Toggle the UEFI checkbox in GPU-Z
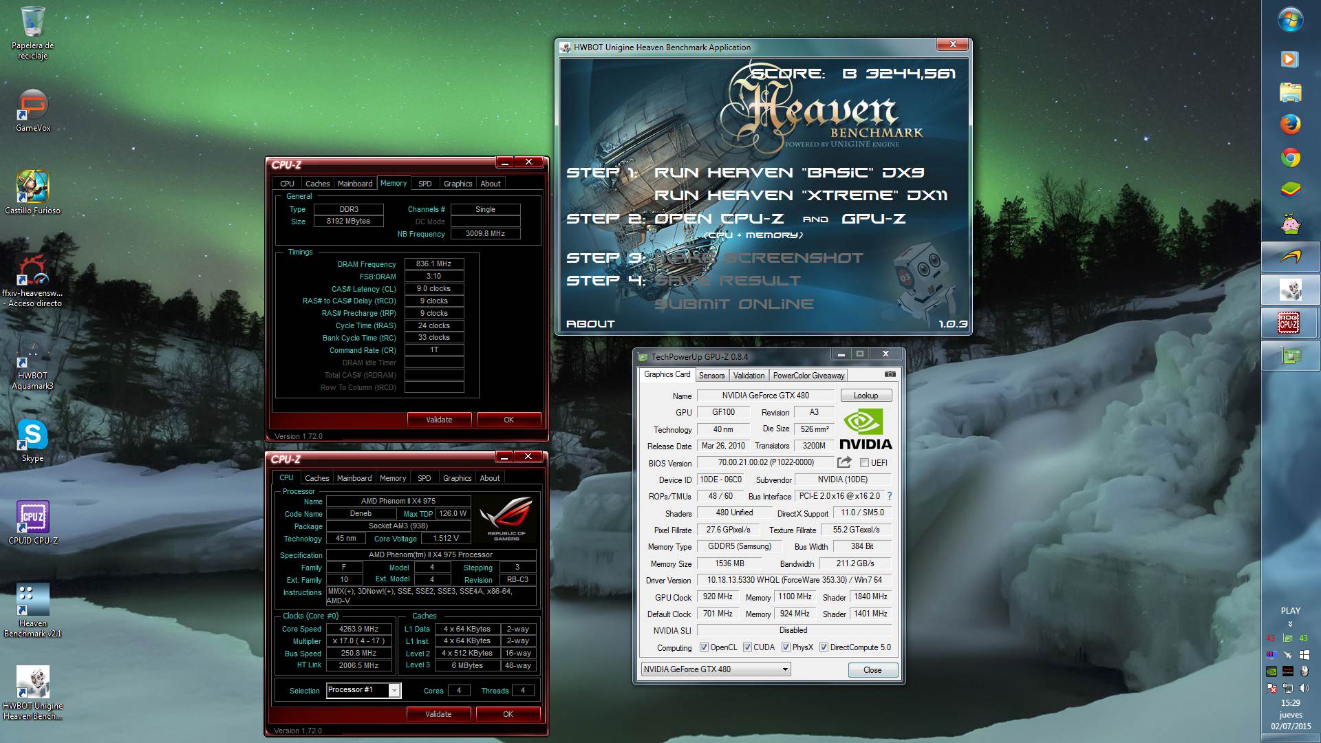The height and width of the screenshot is (743, 1321). click(x=864, y=463)
